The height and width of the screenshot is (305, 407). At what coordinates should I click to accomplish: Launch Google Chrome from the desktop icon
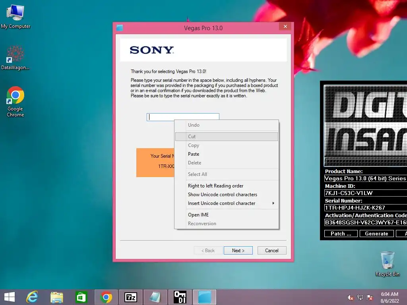(16, 101)
